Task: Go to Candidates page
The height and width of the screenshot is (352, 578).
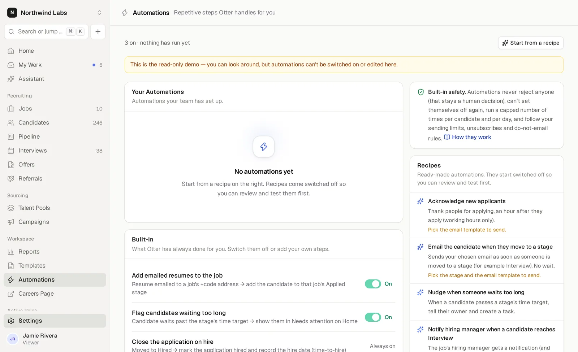Action: click(x=55, y=123)
